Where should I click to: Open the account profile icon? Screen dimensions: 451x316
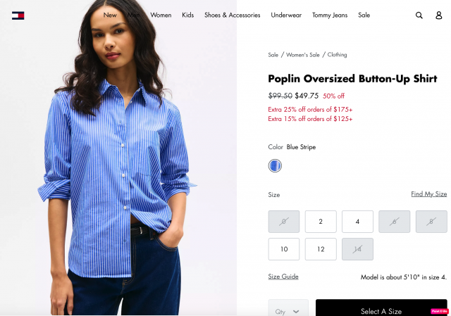pos(438,15)
